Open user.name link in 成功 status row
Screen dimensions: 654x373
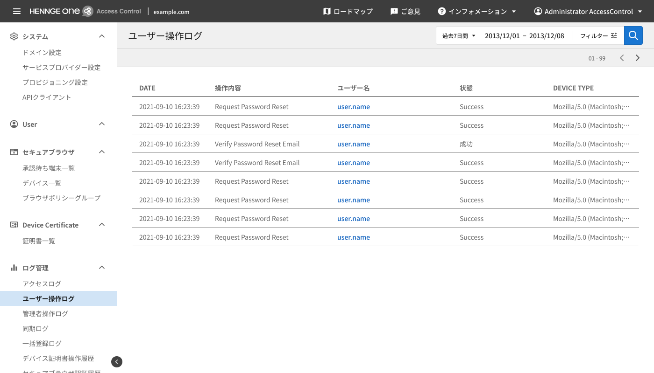(354, 144)
